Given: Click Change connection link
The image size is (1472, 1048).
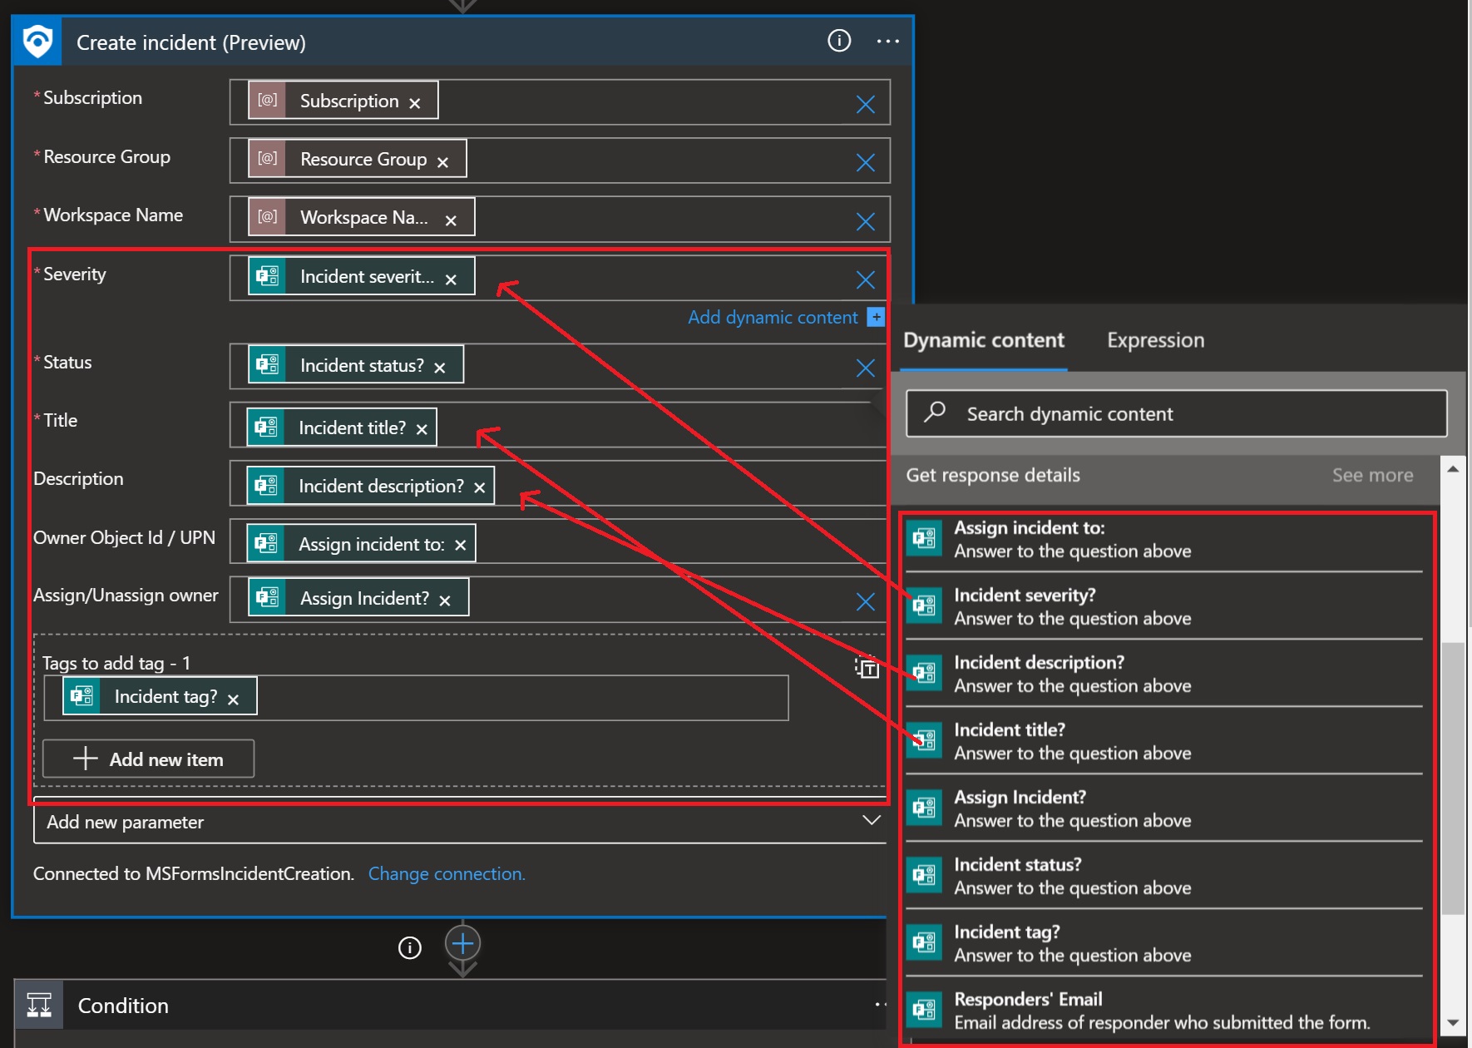Looking at the screenshot, I should click(x=447, y=873).
